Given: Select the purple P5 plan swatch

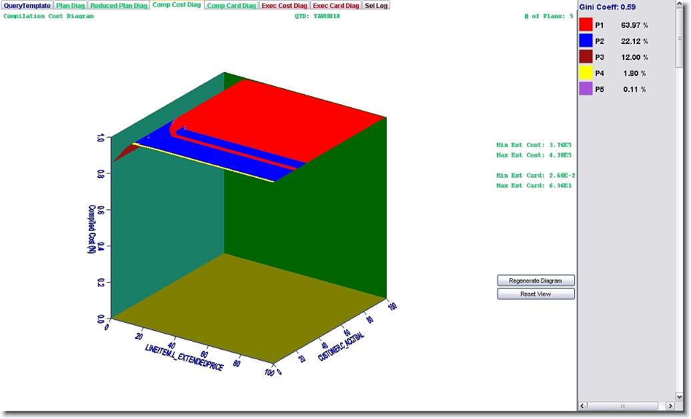Looking at the screenshot, I should click(x=586, y=89).
